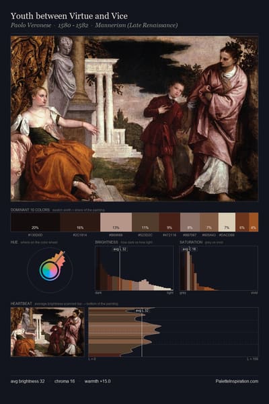
Task: Click the hue color wheel icon
Action: (x=50, y=270)
